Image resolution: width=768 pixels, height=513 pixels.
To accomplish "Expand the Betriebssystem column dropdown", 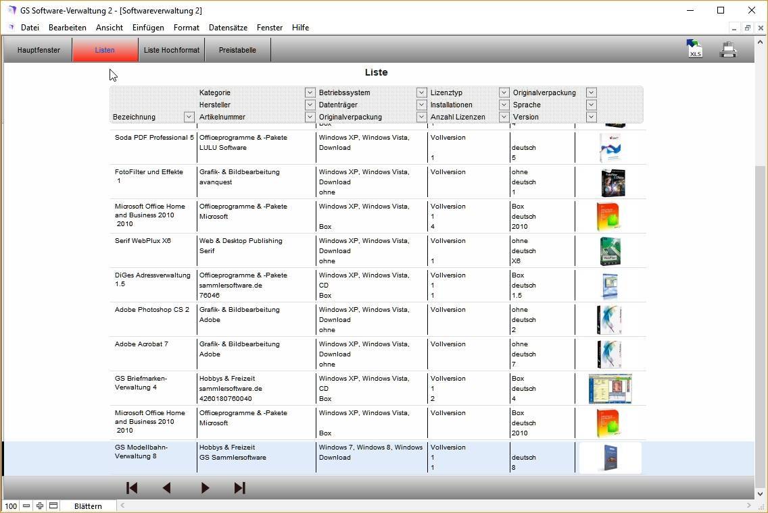I will pos(421,92).
